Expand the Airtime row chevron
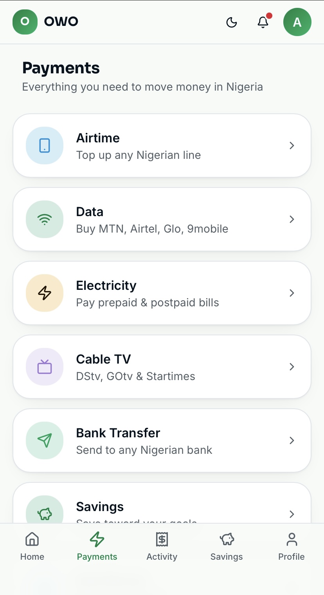The image size is (324, 595). [x=292, y=146]
